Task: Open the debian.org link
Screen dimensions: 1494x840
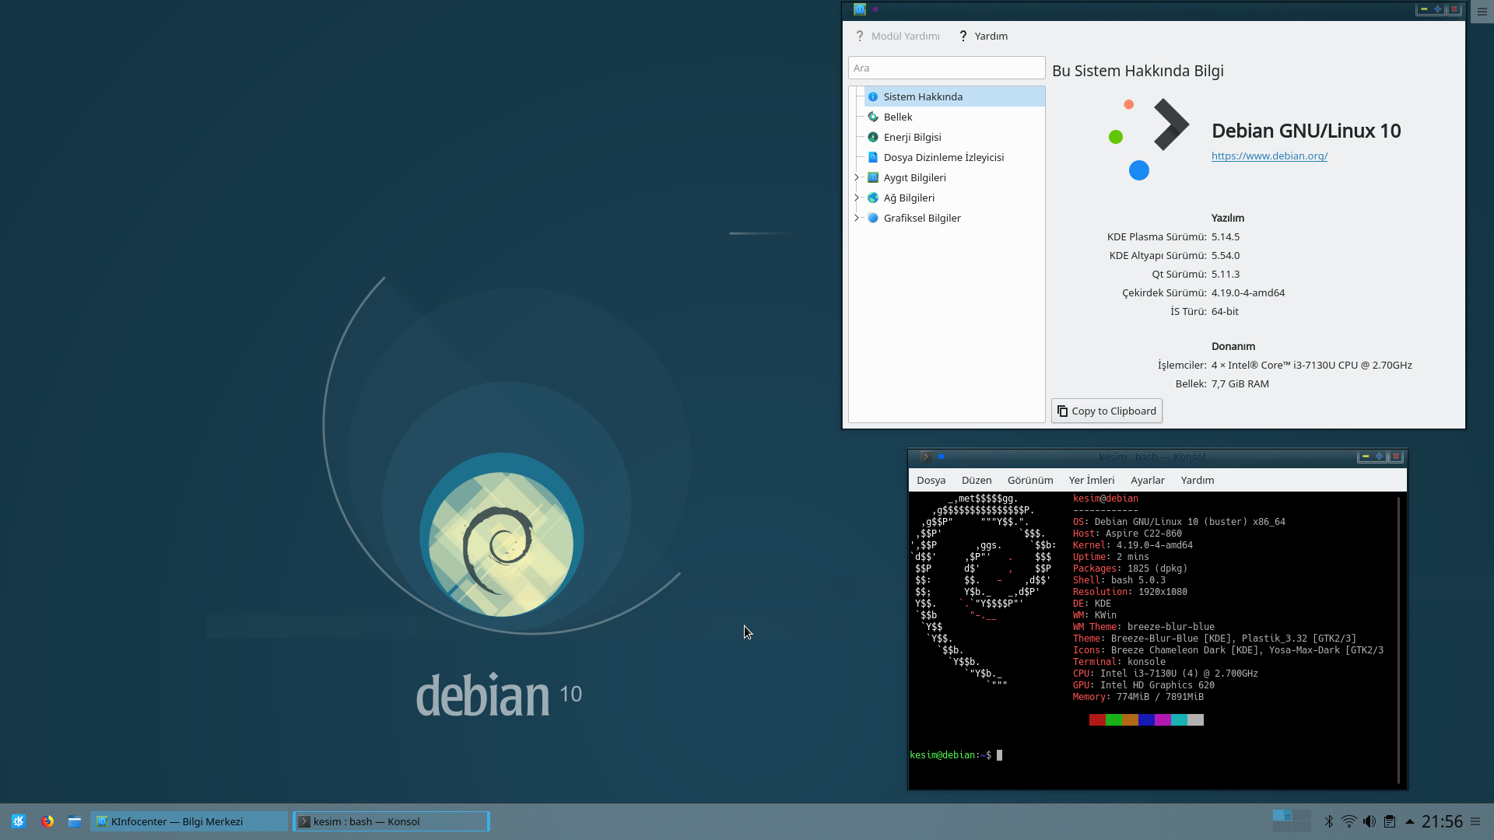Action: tap(1269, 156)
